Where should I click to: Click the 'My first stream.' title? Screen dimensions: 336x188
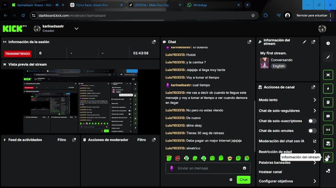pyautogui.click(x=273, y=53)
